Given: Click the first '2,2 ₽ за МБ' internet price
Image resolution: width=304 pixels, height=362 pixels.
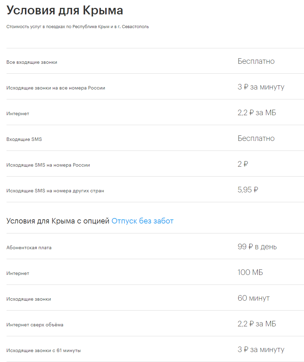Looking at the screenshot, I should coord(257,113).
